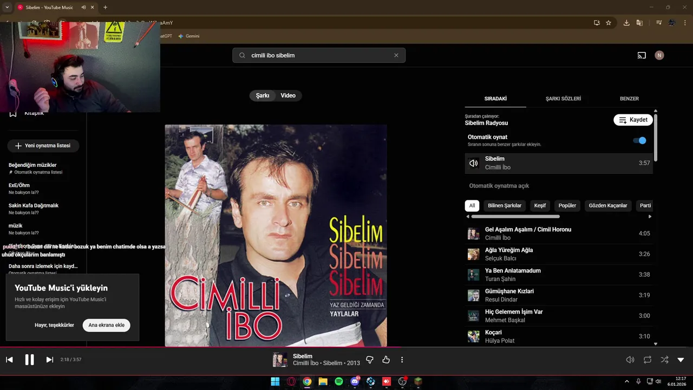693x390 pixels.
Task: Click Gümüşhane Kızları thumbnail
Action: 473,295
